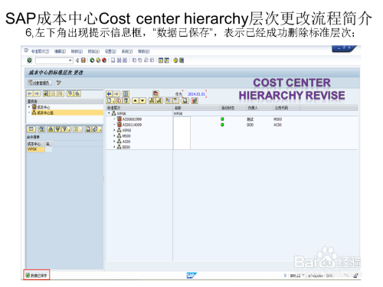Viewport: 383px width, 287px height.
Task: Click WFGK value in the name column
Action: pos(178,113)
